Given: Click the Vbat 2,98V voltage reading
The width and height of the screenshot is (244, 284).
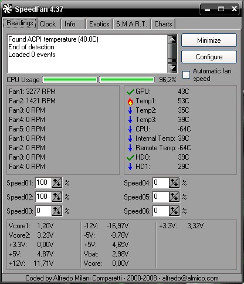Looking at the screenshot, I should click(106, 254).
